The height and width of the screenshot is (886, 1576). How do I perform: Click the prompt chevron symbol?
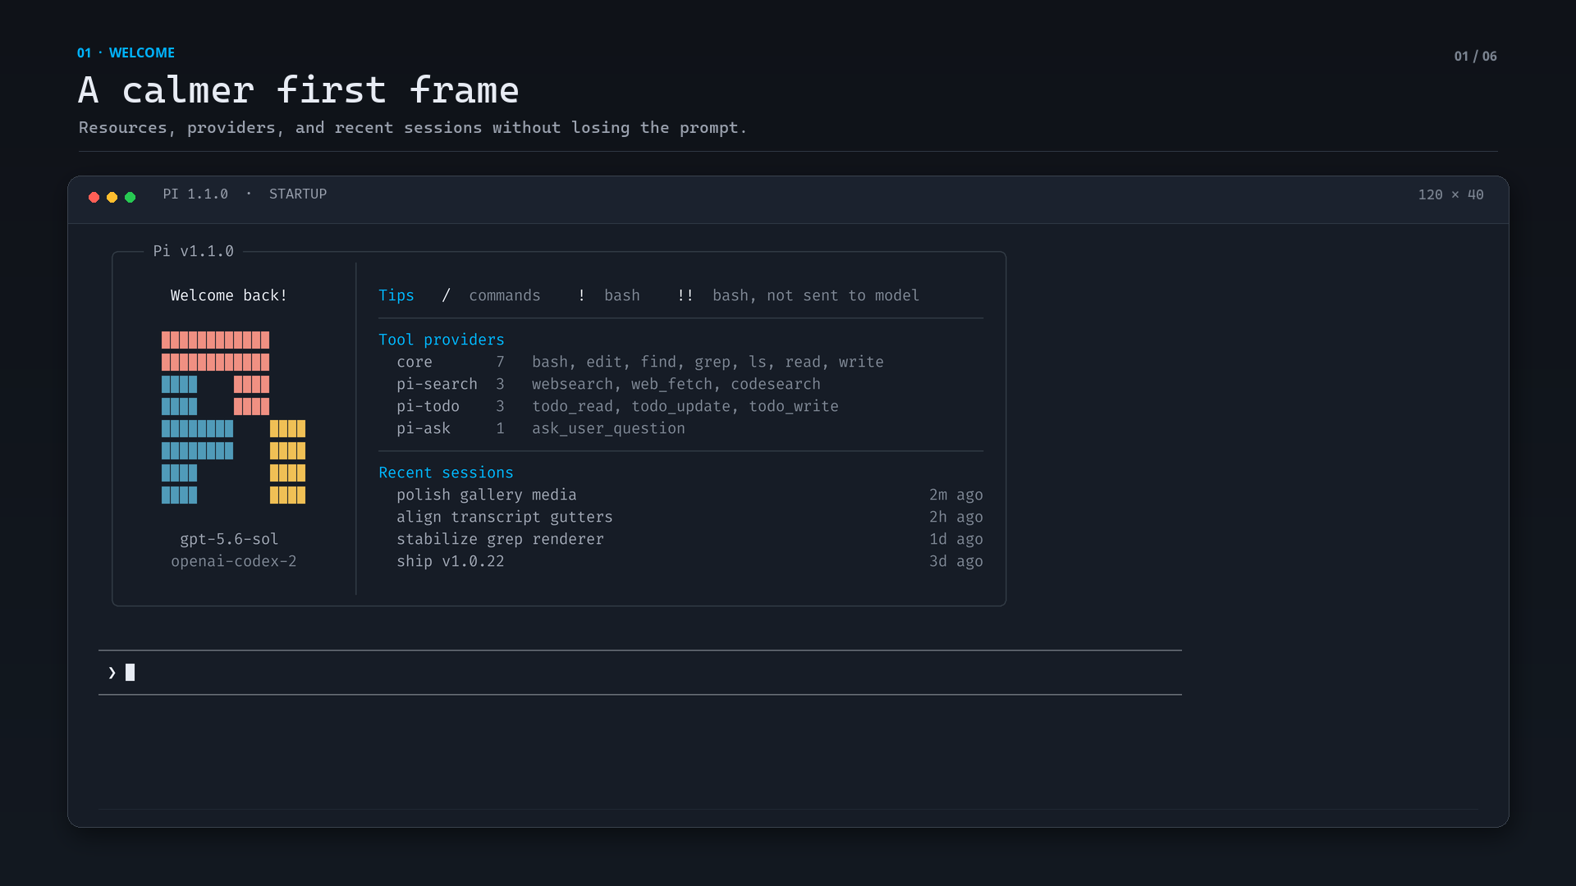pos(112,673)
